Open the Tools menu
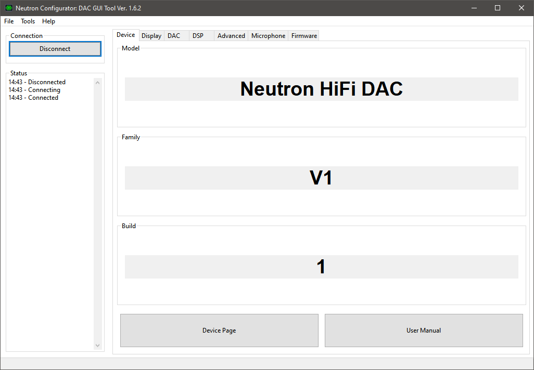Viewport: 534px width, 370px height. (28, 21)
